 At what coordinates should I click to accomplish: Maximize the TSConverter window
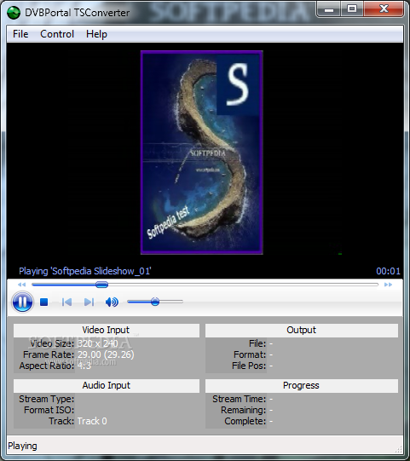(x=352, y=9)
